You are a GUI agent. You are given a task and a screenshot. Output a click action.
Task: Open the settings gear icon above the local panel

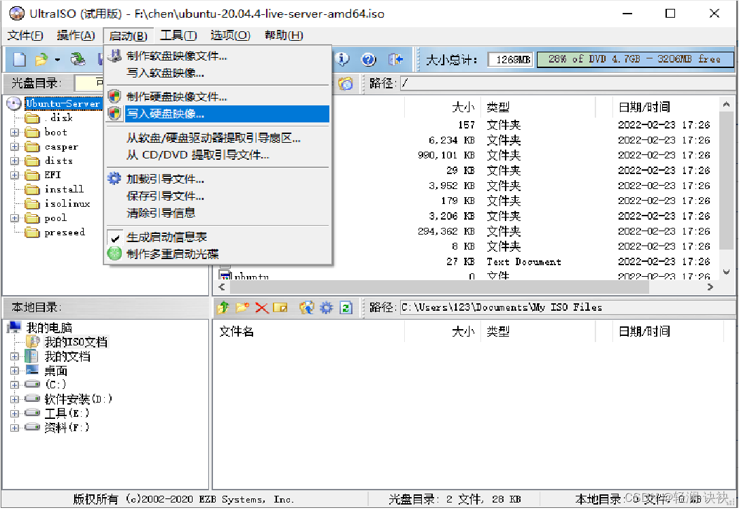click(x=326, y=307)
